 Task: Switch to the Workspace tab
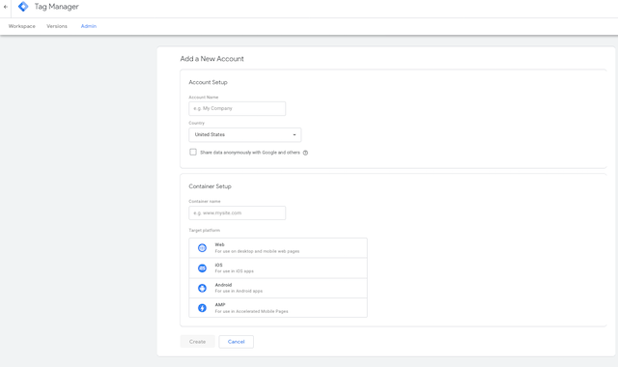tap(22, 26)
